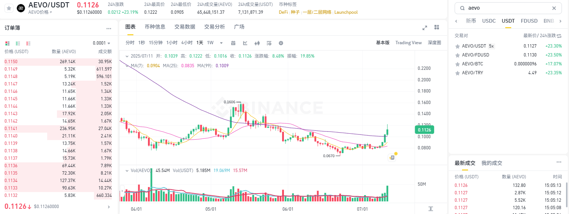This screenshot has width=569, height=214.
Task: Favorite AEVO/USDT with the header star
Action: pos(9,8)
